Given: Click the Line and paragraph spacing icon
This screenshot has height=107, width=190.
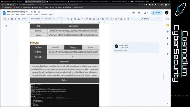Looking at the screenshot, I should [103, 19].
